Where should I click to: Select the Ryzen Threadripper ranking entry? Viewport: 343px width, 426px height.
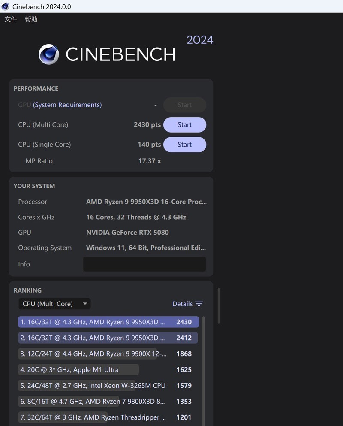(x=93, y=417)
